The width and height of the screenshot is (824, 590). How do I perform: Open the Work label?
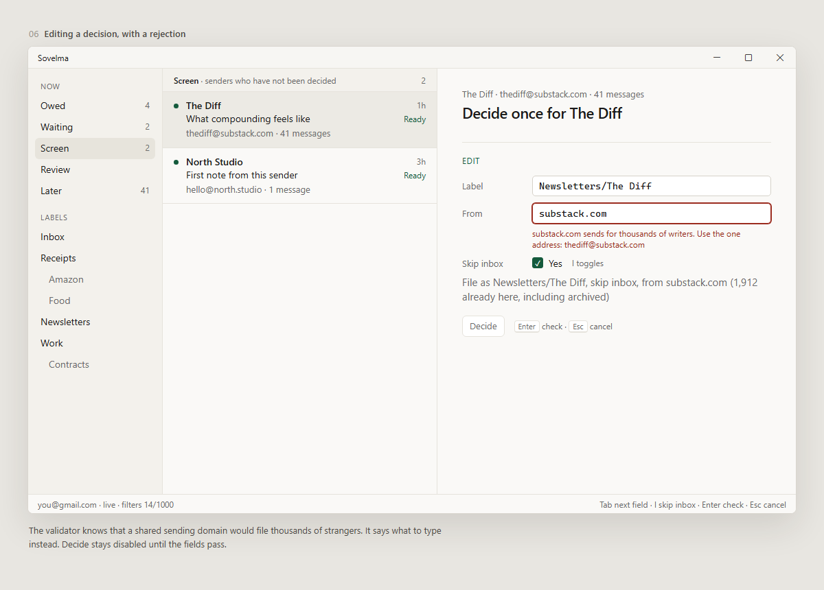coord(95,343)
